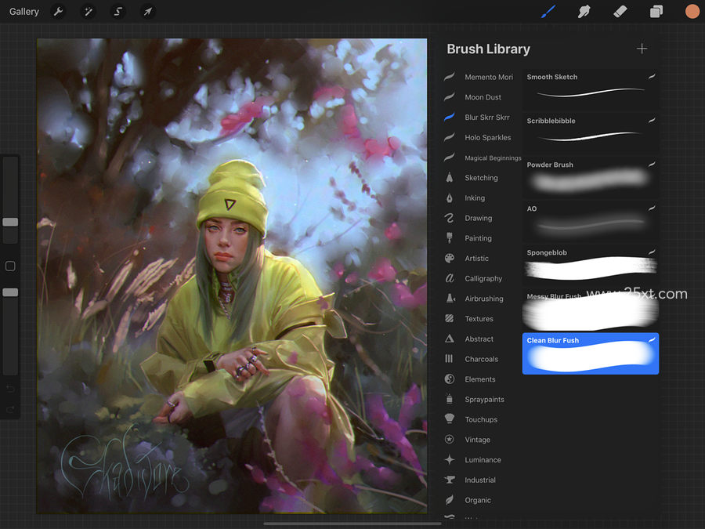
Task: Tap the Undo arrow in sidebar
Action: [x=10, y=388]
